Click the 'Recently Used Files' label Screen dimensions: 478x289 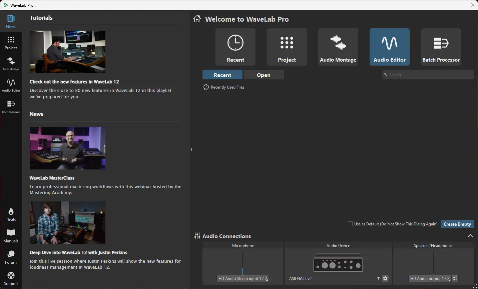coord(227,87)
